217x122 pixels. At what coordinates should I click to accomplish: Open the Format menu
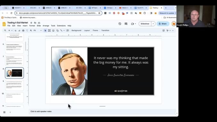click(32, 26)
